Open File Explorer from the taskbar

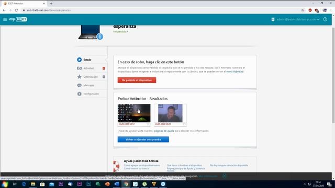(33, 184)
